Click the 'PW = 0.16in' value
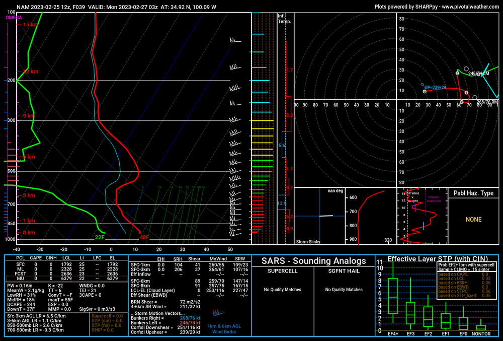Viewport: 503px width, 341px height. (x=20, y=286)
